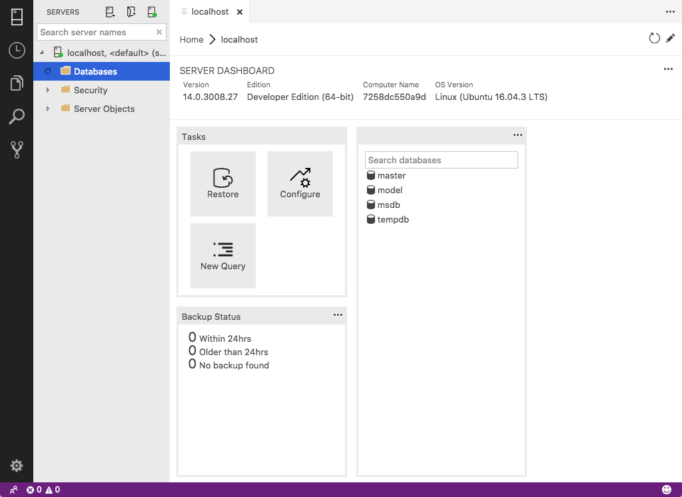
Task: Expand the Security folder
Action: point(47,90)
